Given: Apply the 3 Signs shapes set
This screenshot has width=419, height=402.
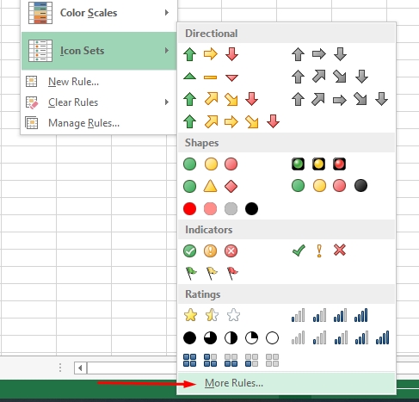Looking at the screenshot, I should [x=211, y=186].
